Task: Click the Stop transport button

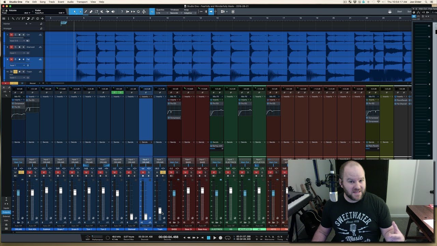Action: coord(209,237)
